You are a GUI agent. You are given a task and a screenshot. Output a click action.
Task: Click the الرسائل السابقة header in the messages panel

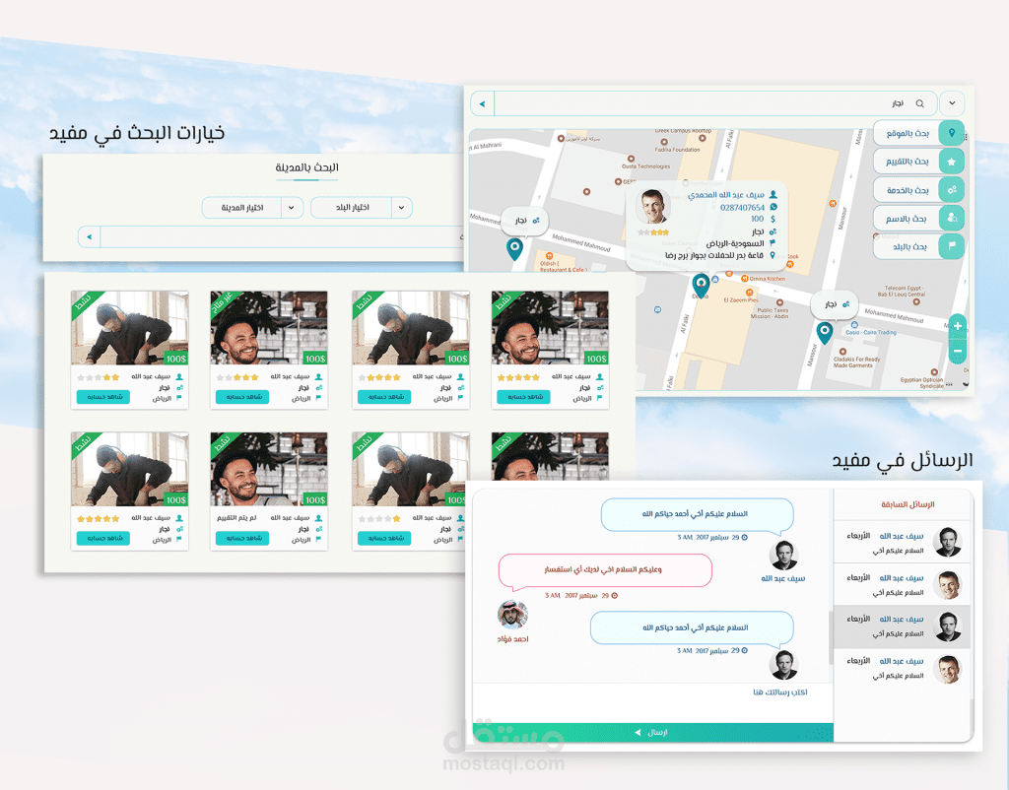[x=908, y=505]
